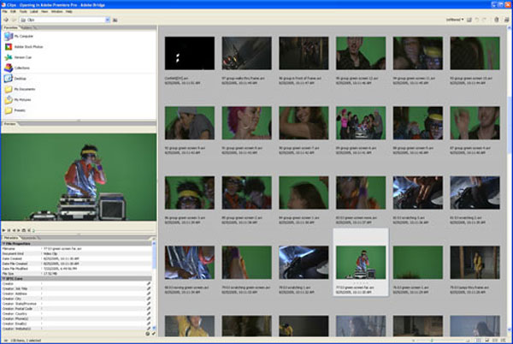This screenshot has width=513, height=344.
Task: Open Collections in Favorites
Action: [x=17, y=68]
